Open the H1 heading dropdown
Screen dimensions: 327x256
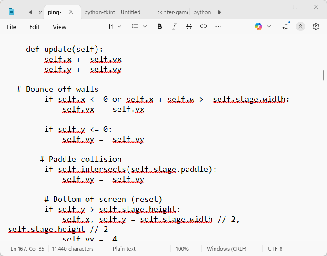(x=113, y=27)
